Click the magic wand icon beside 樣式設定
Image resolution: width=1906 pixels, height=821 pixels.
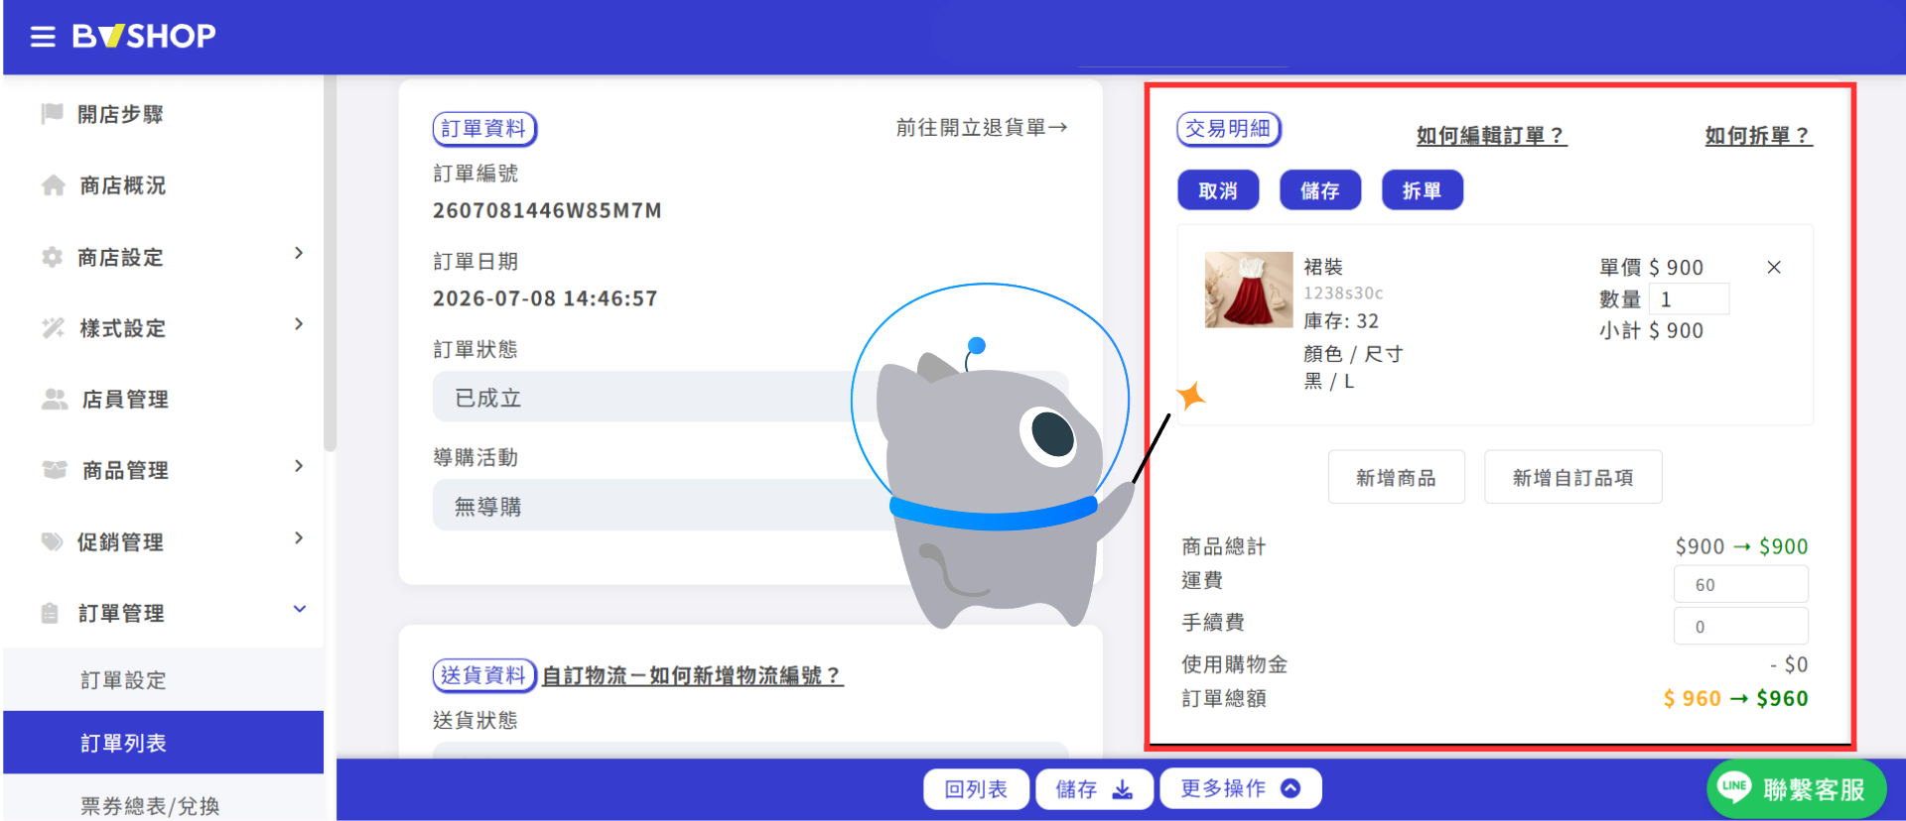pos(53,328)
